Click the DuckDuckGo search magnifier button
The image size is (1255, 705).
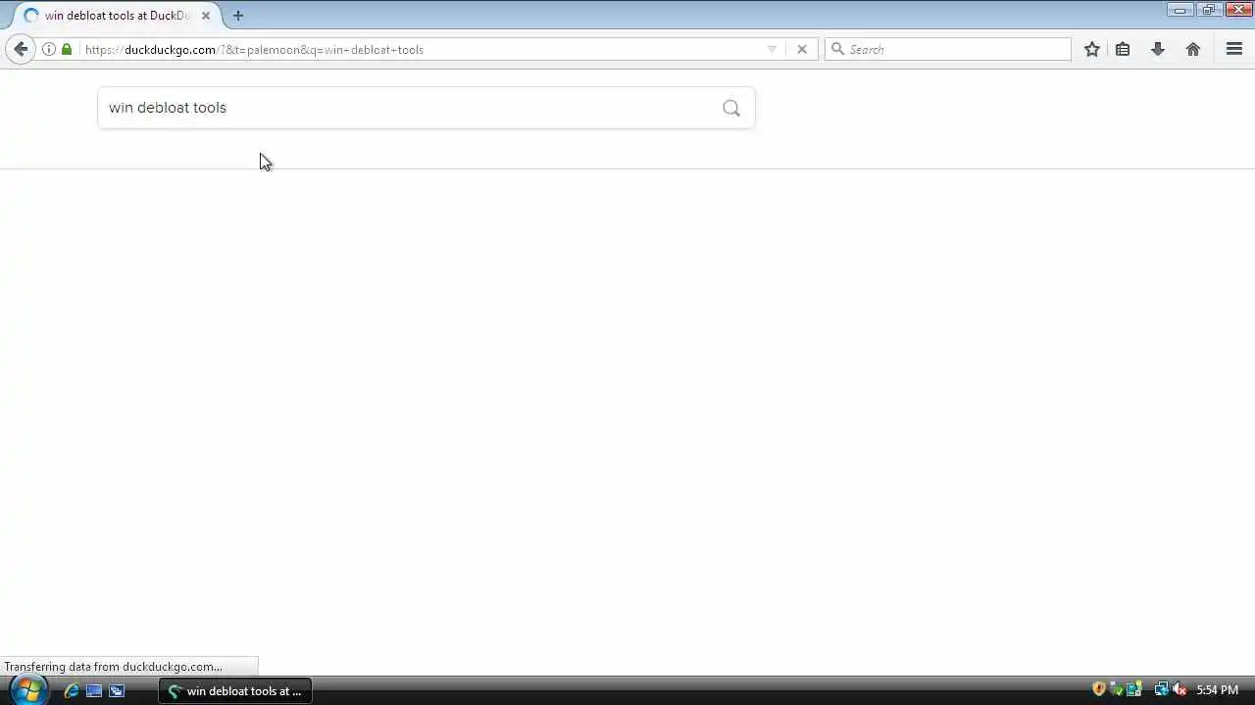point(731,108)
